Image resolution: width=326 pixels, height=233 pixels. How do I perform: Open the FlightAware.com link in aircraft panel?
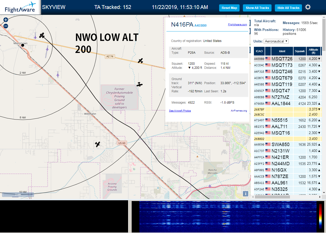pos(238,25)
